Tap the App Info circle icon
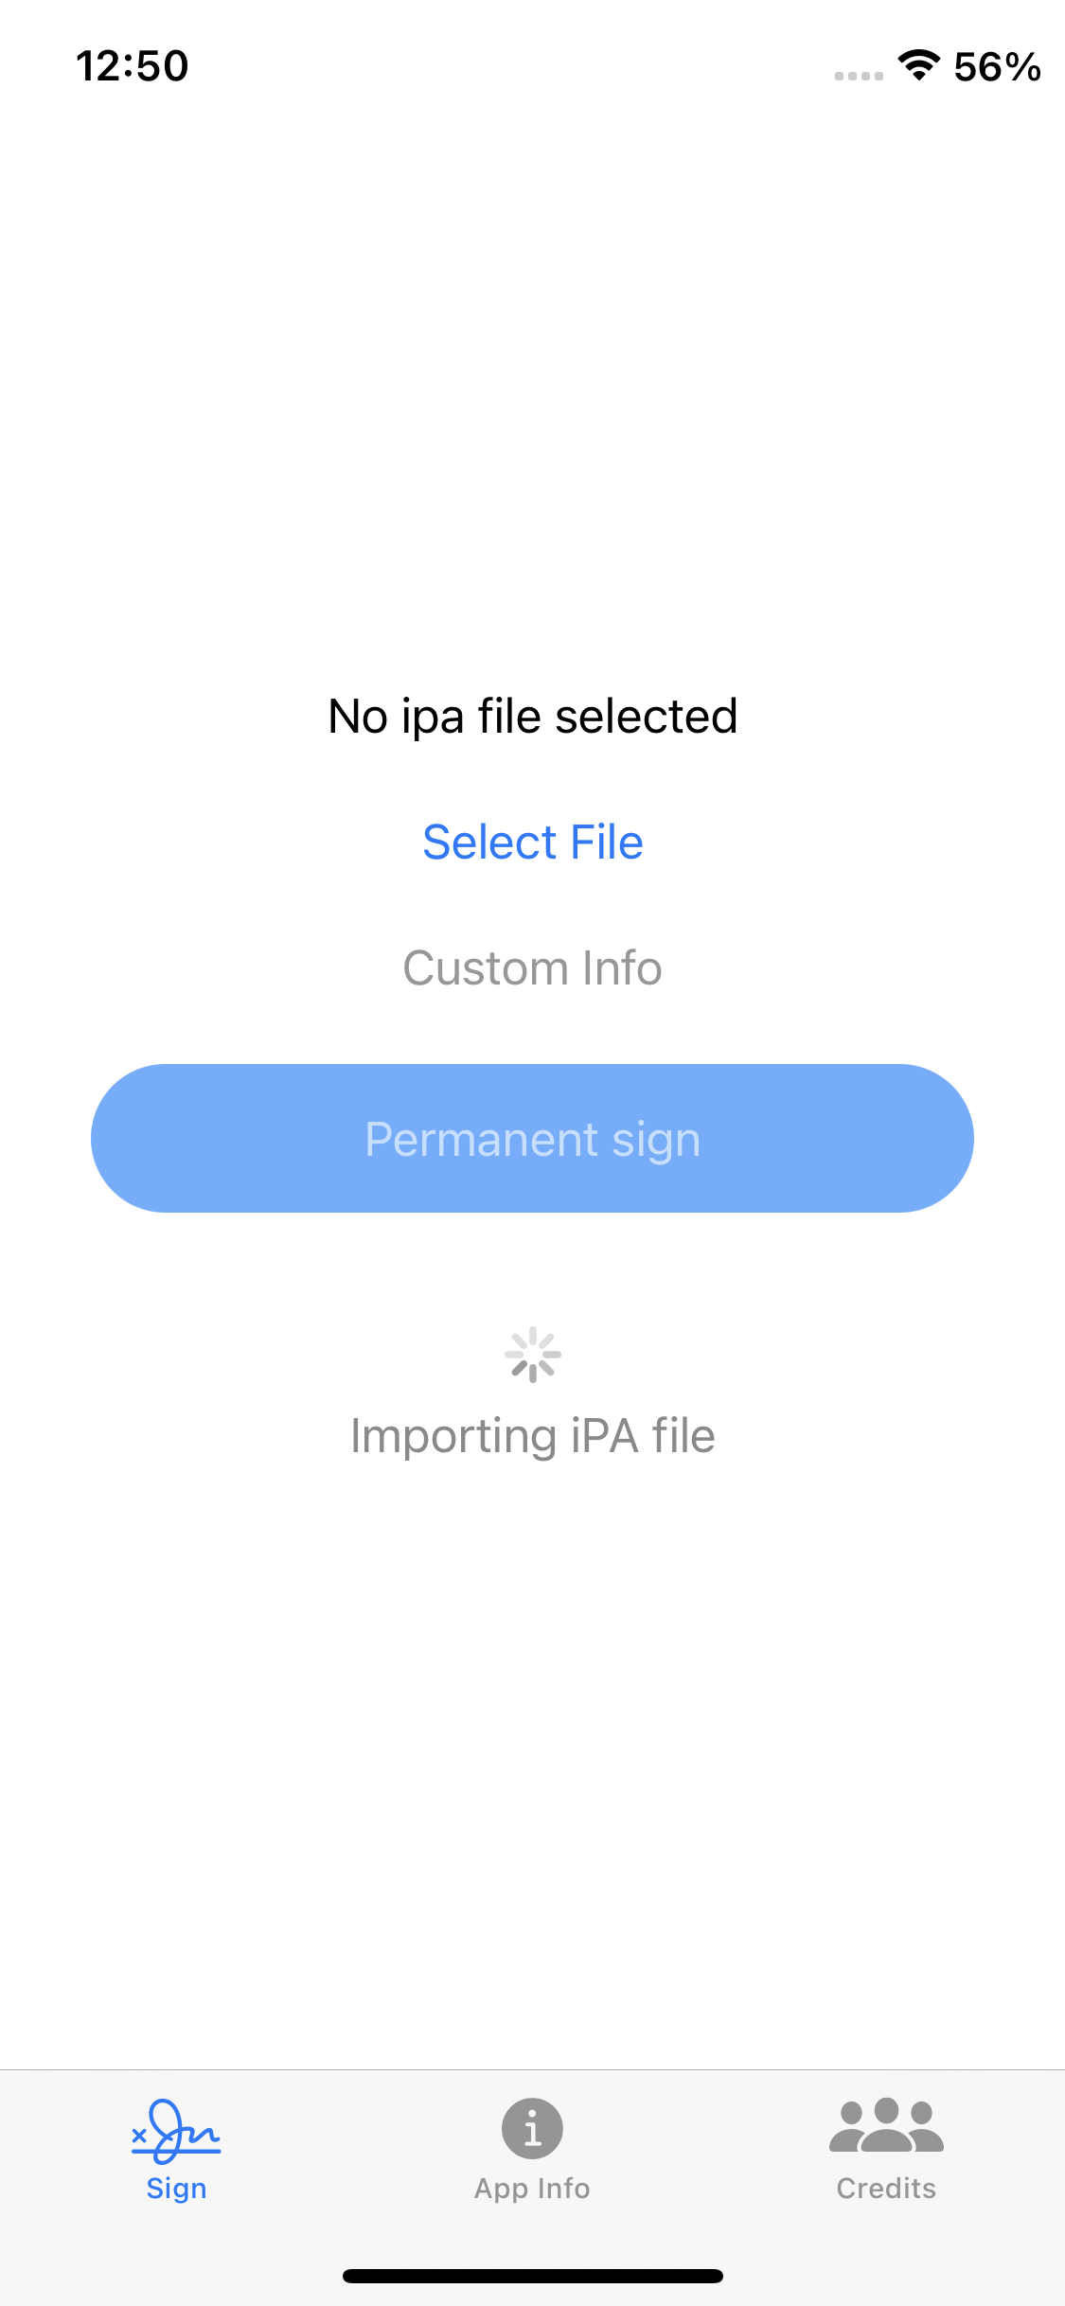This screenshot has height=2306, width=1065. click(x=532, y=2128)
